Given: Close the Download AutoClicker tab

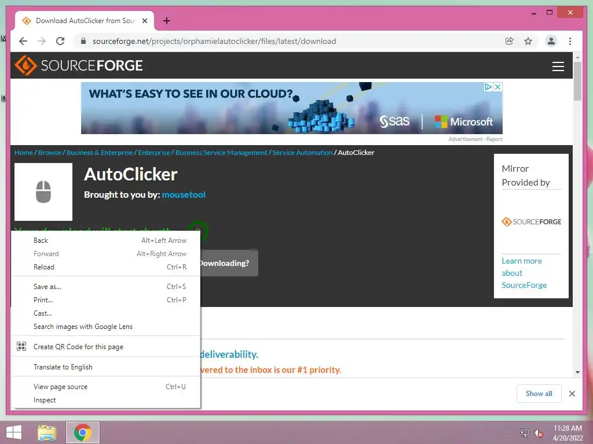Looking at the screenshot, I should [144, 21].
